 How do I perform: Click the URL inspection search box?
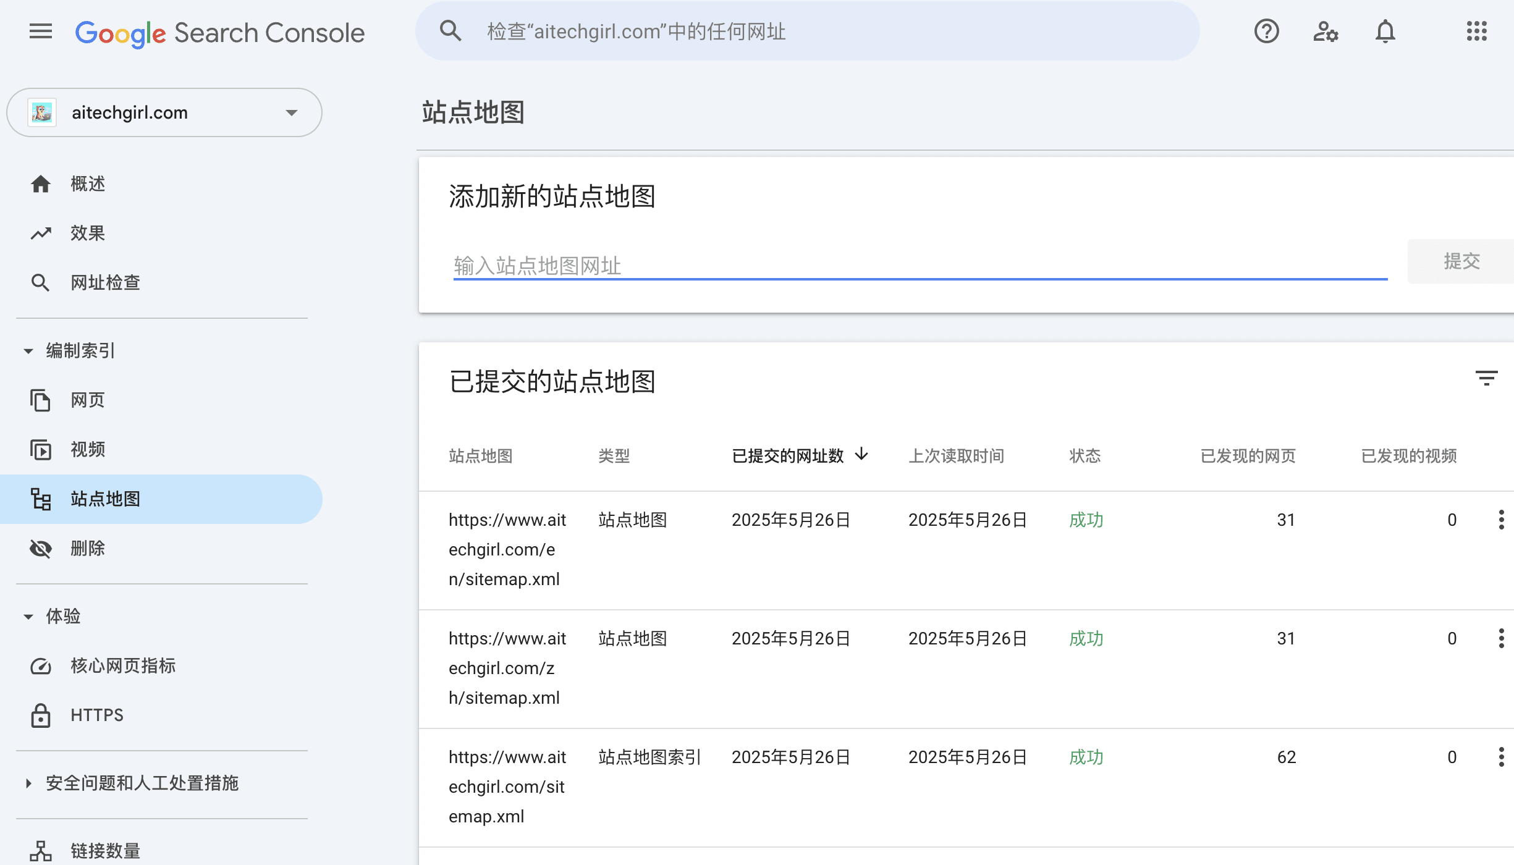[x=807, y=31]
